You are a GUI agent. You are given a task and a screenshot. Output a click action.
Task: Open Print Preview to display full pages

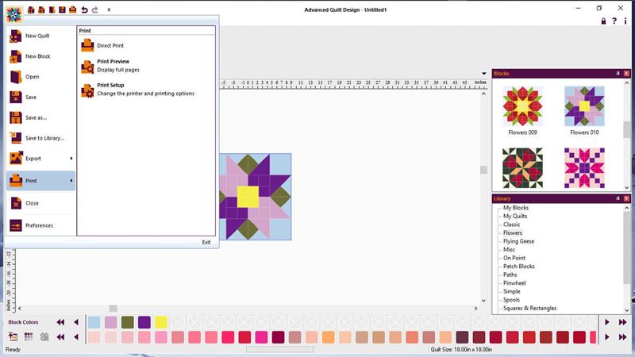click(x=113, y=65)
